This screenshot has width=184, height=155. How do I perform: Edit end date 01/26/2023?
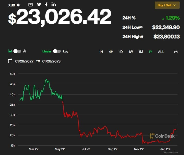(x=51, y=61)
